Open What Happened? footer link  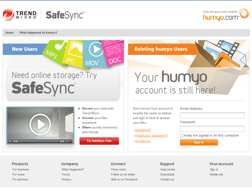pos(73,170)
